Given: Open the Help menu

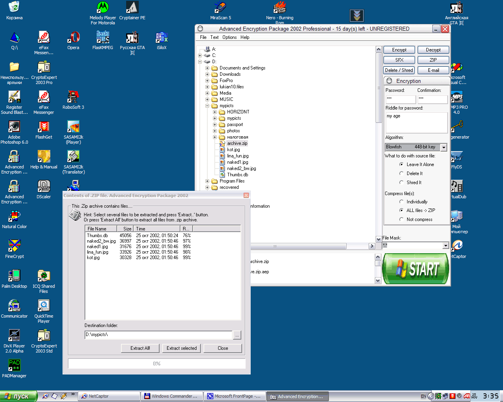Looking at the screenshot, I should 245,37.
